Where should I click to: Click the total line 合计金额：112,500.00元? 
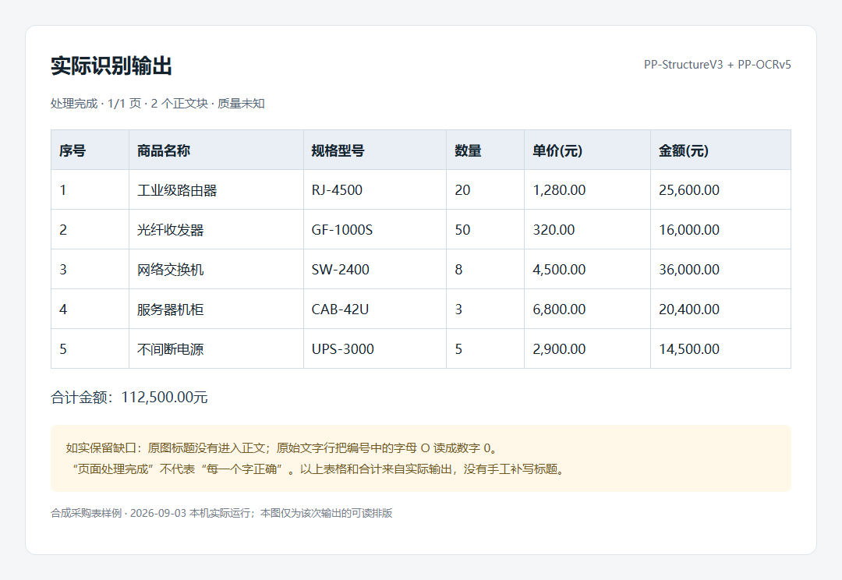(x=129, y=397)
